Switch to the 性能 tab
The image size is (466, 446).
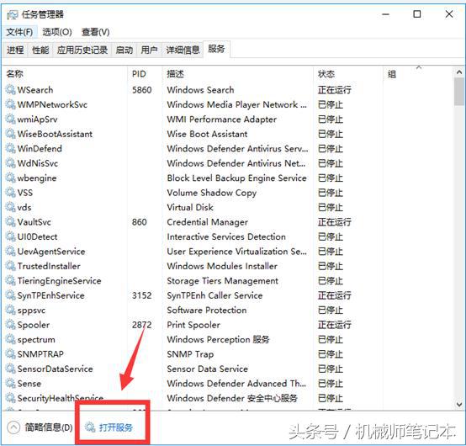pyautogui.click(x=40, y=50)
